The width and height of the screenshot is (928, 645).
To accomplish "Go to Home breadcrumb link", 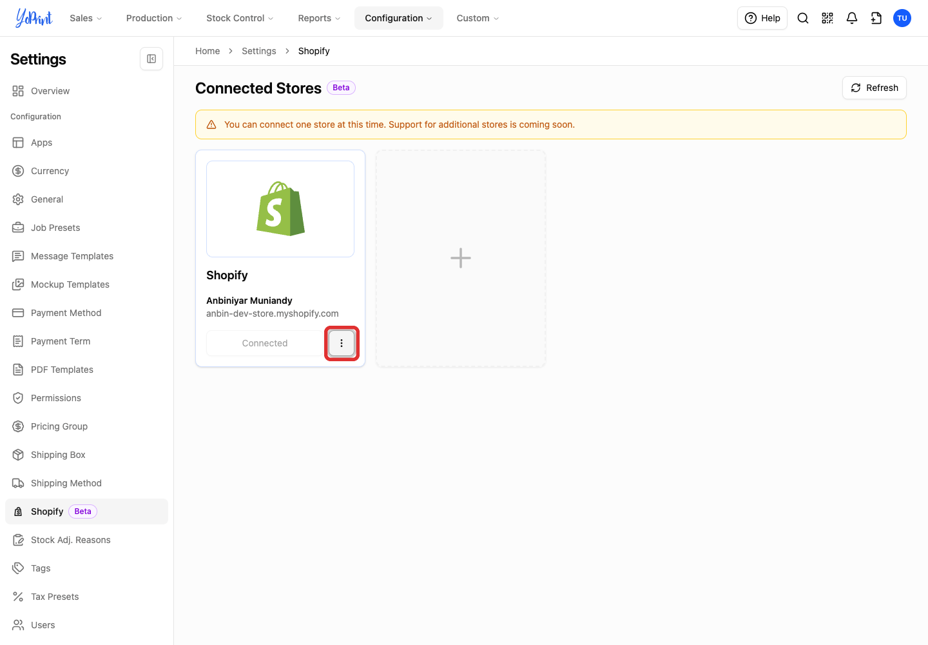I will coord(208,51).
